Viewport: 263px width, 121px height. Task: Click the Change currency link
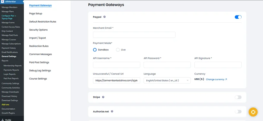(216, 80)
